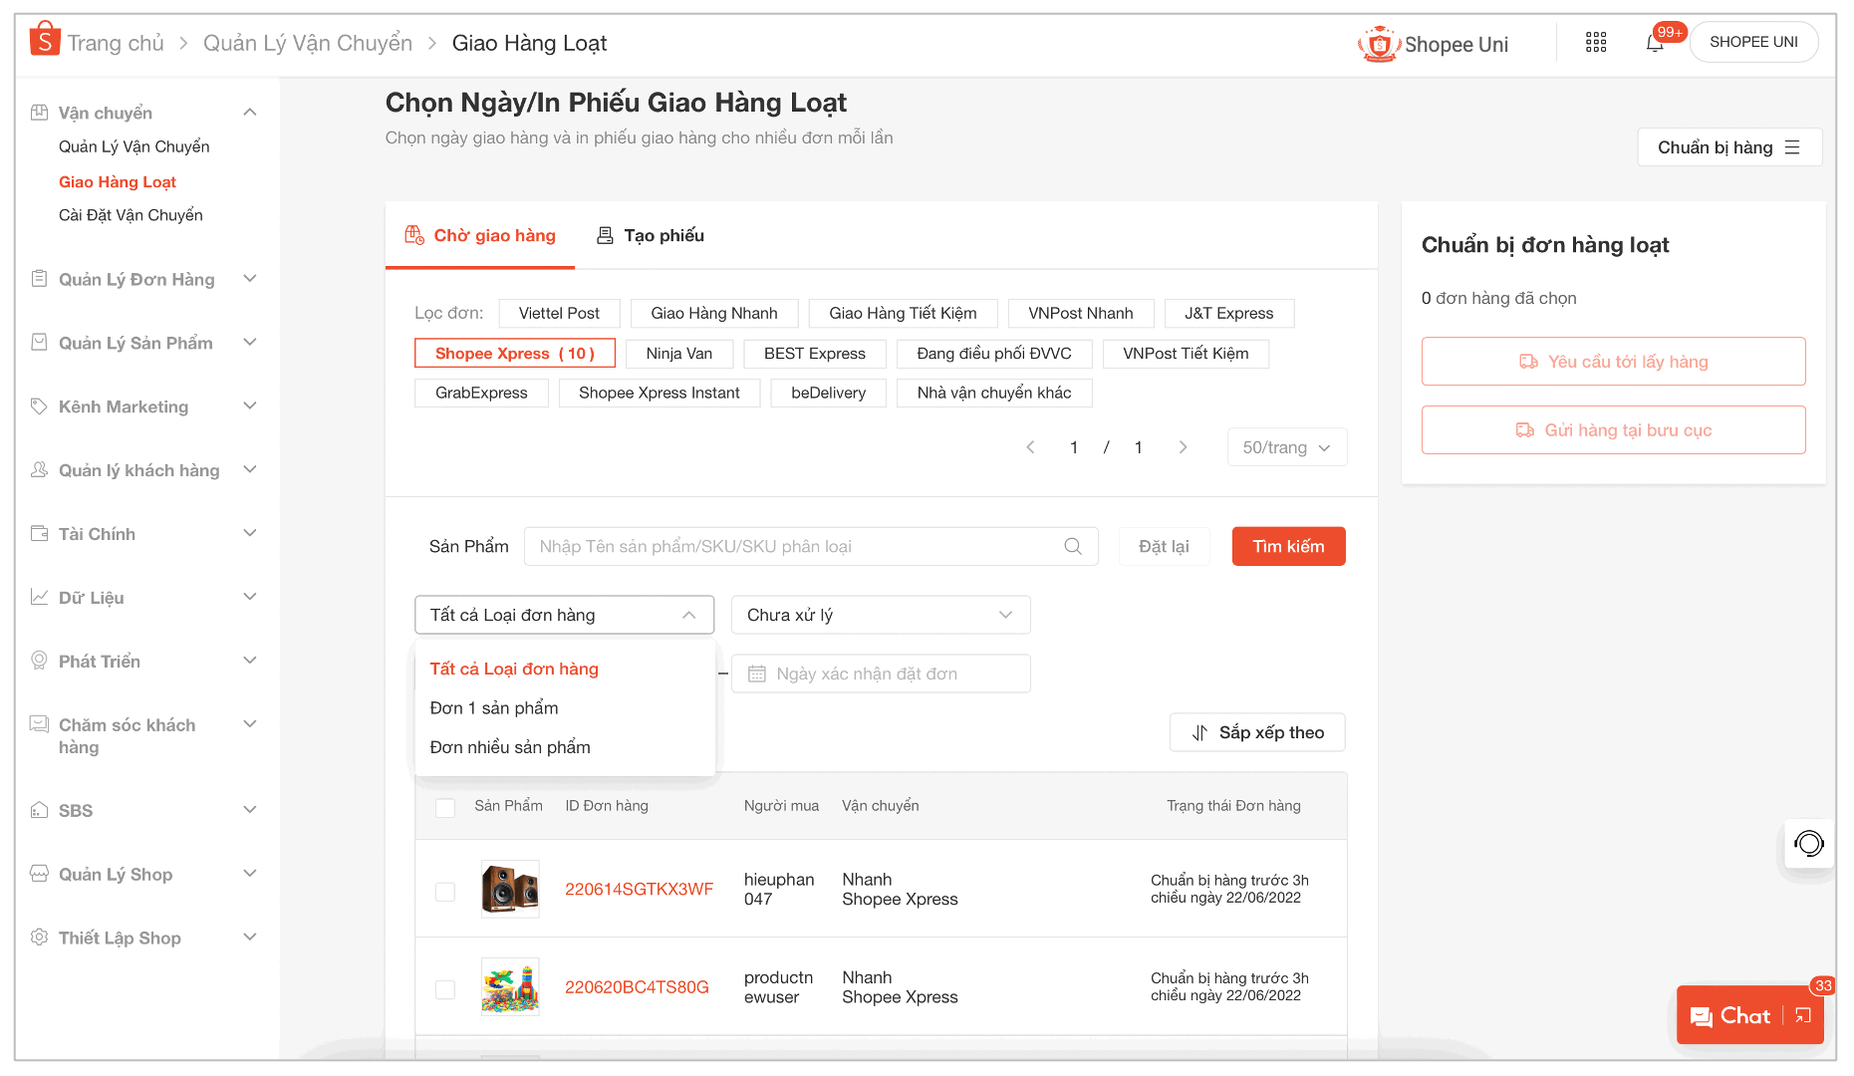The image size is (1854, 1076).
Task: Tick the select-all checkbox in the table header
Action: click(445, 808)
